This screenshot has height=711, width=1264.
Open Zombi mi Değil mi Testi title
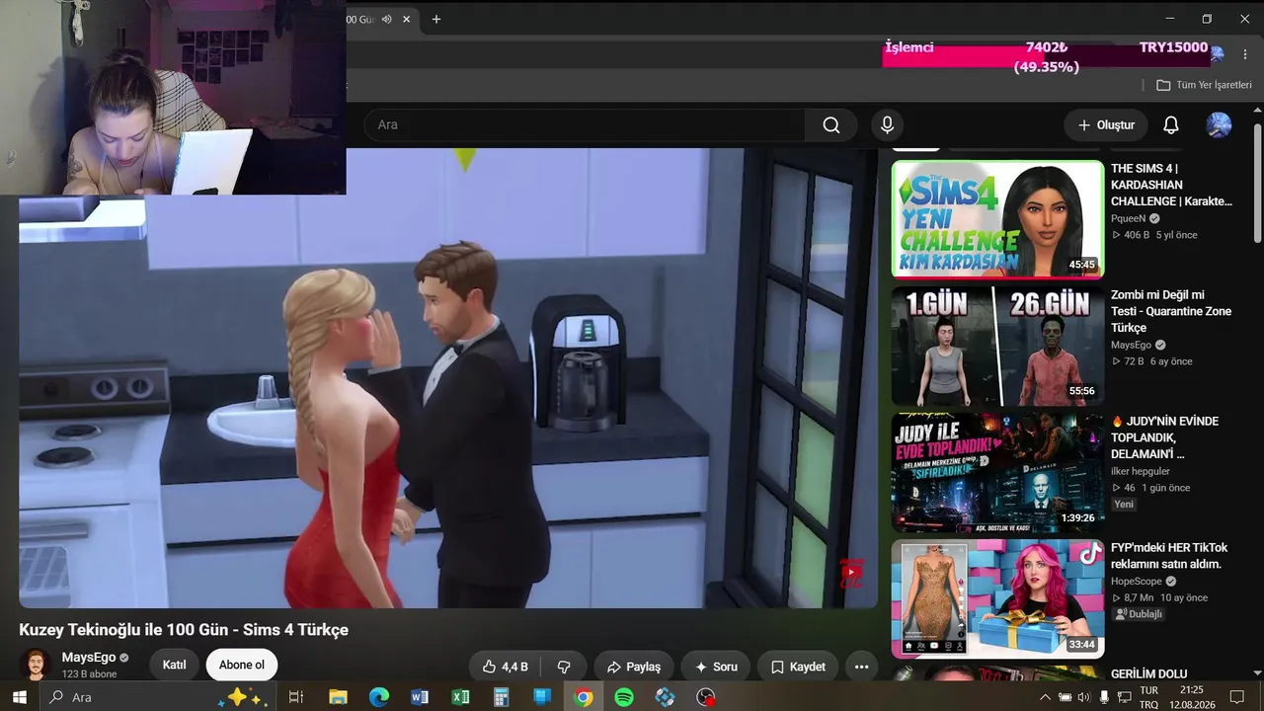1171,311
